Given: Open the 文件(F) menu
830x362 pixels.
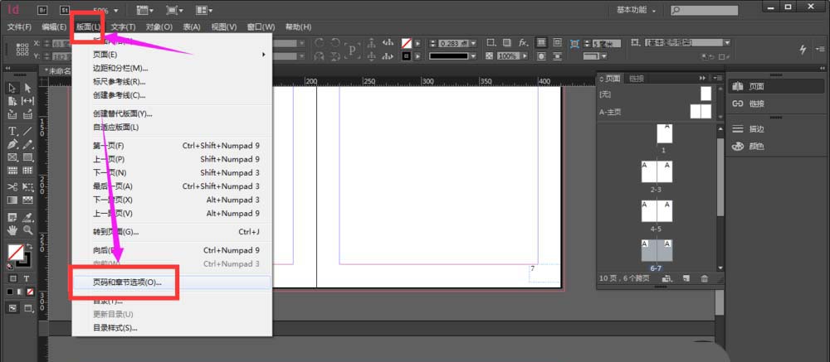Looking at the screenshot, I should (20, 27).
